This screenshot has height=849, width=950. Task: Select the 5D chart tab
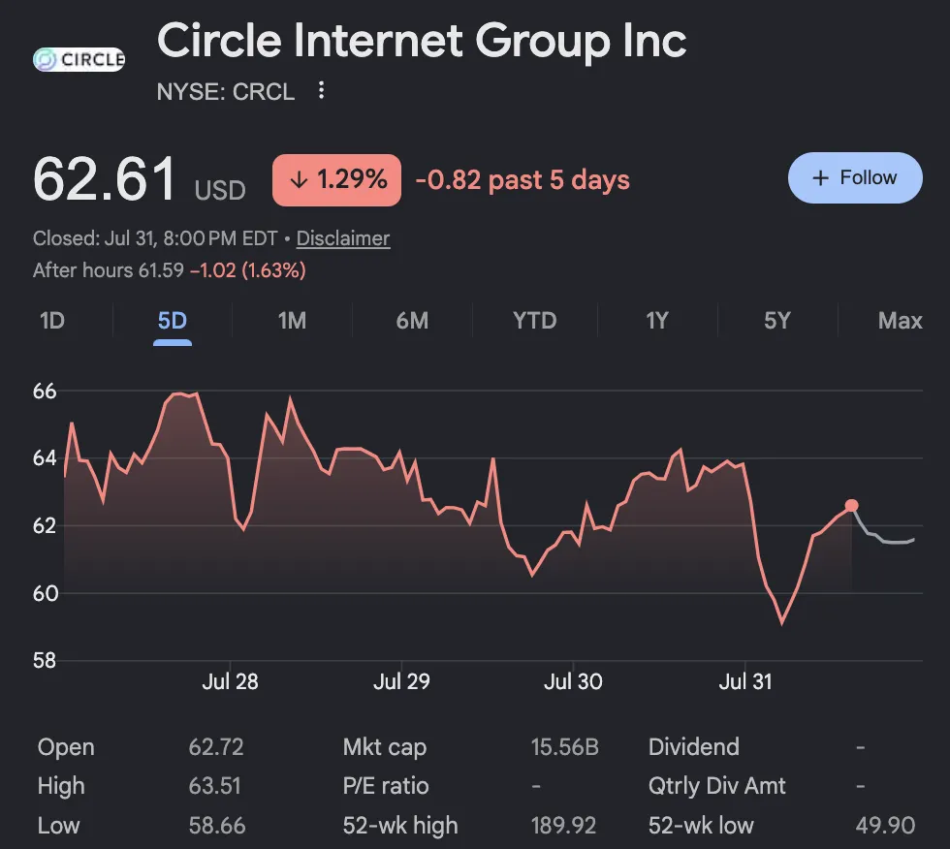[x=173, y=321]
